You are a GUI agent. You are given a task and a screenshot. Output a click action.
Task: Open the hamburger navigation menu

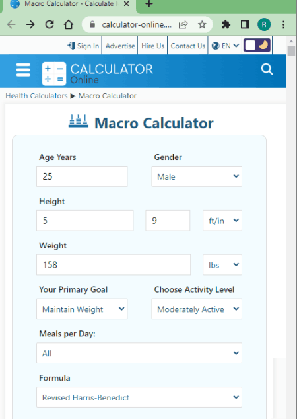23,70
